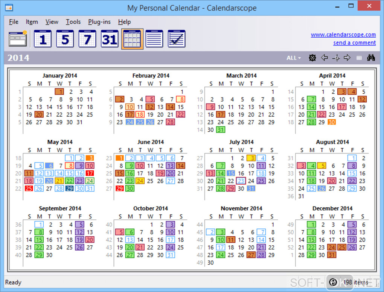
Task: Switch to Day view (1 icon)
Action: click(43, 39)
